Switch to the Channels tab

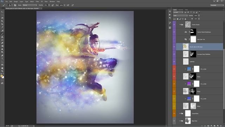[x=181, y=10]
